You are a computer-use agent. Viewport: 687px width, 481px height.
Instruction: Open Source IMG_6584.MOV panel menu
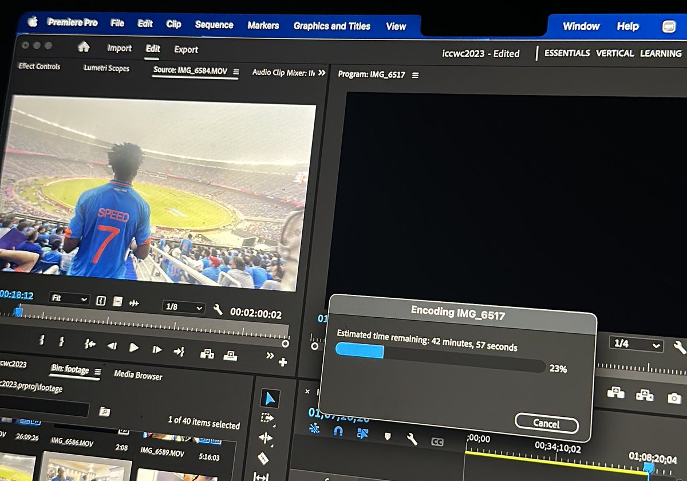point(236,72)
